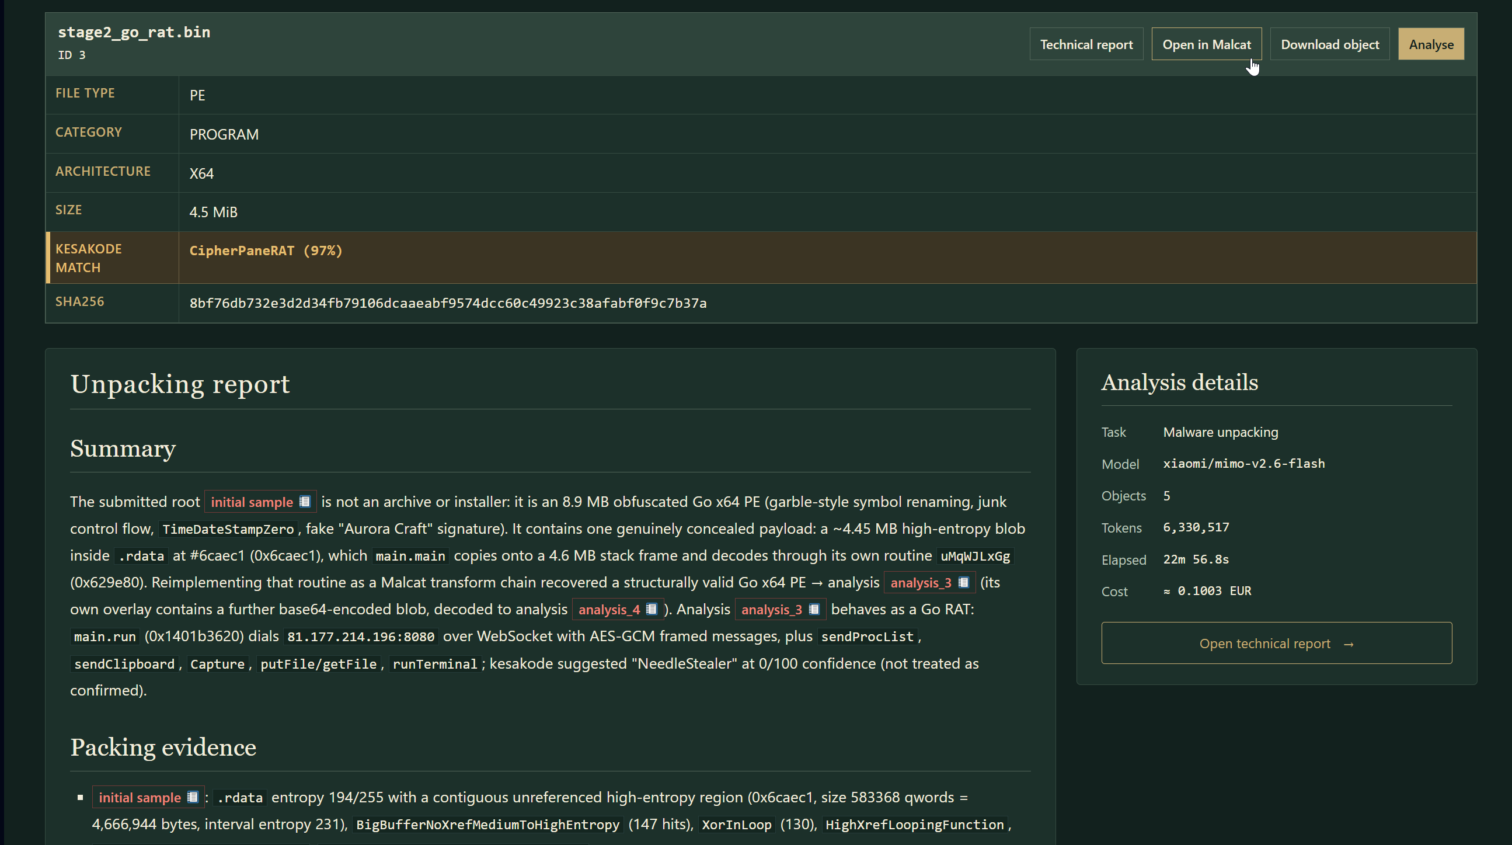Click the TimeDateStampZero code token
This screenshot has width=1512, height=845.
(228, 529)
